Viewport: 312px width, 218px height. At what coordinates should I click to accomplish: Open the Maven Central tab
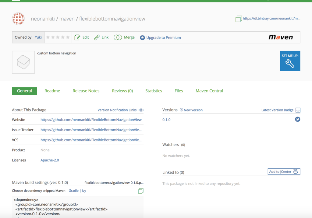(x=209, y=91)
